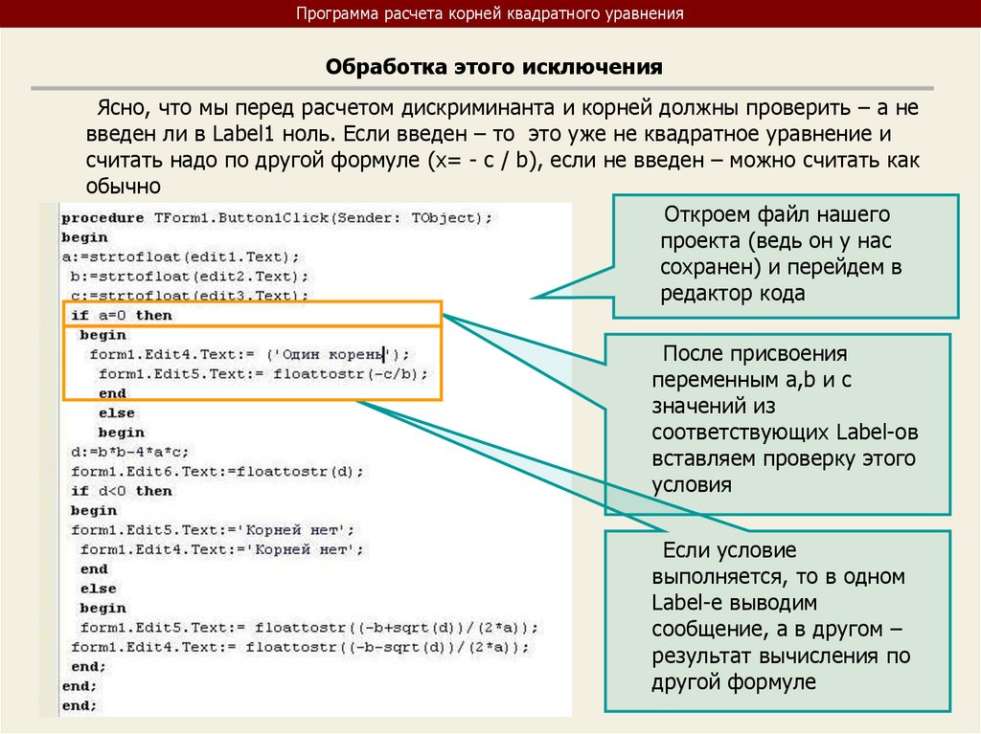Image resolution: width=981 pixels, height=734 pixels.
Task: Click the slide title 'Обработка этого исключения'
Action: [493, 67]
